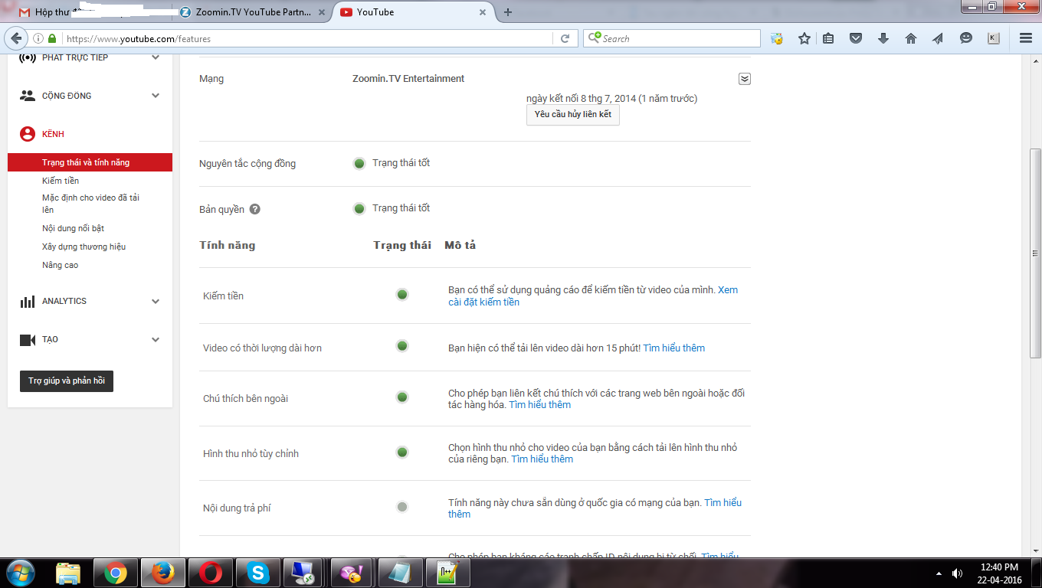Click the scrollbar down arrow

(x=1035, y=551)
